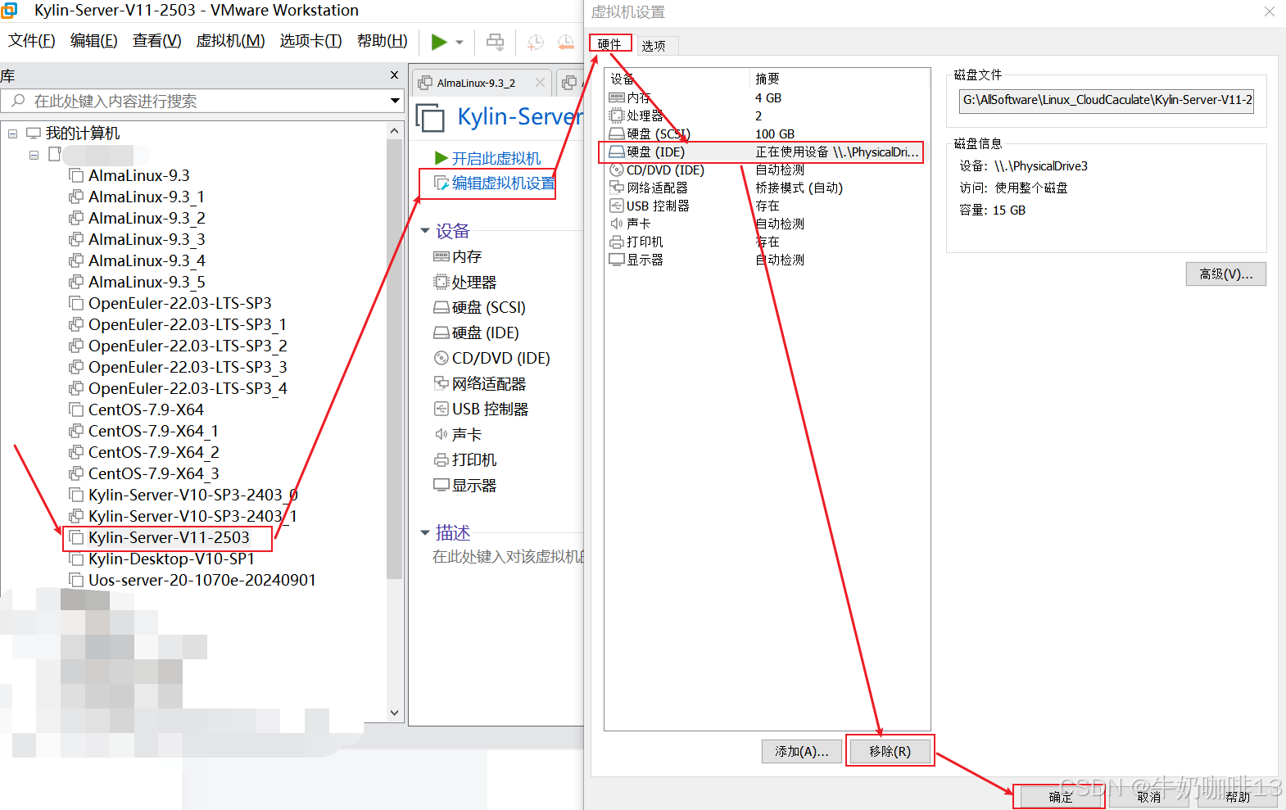Collapse the 描述 section
This screenshot has height=810, width=1286.
[425, 533]
